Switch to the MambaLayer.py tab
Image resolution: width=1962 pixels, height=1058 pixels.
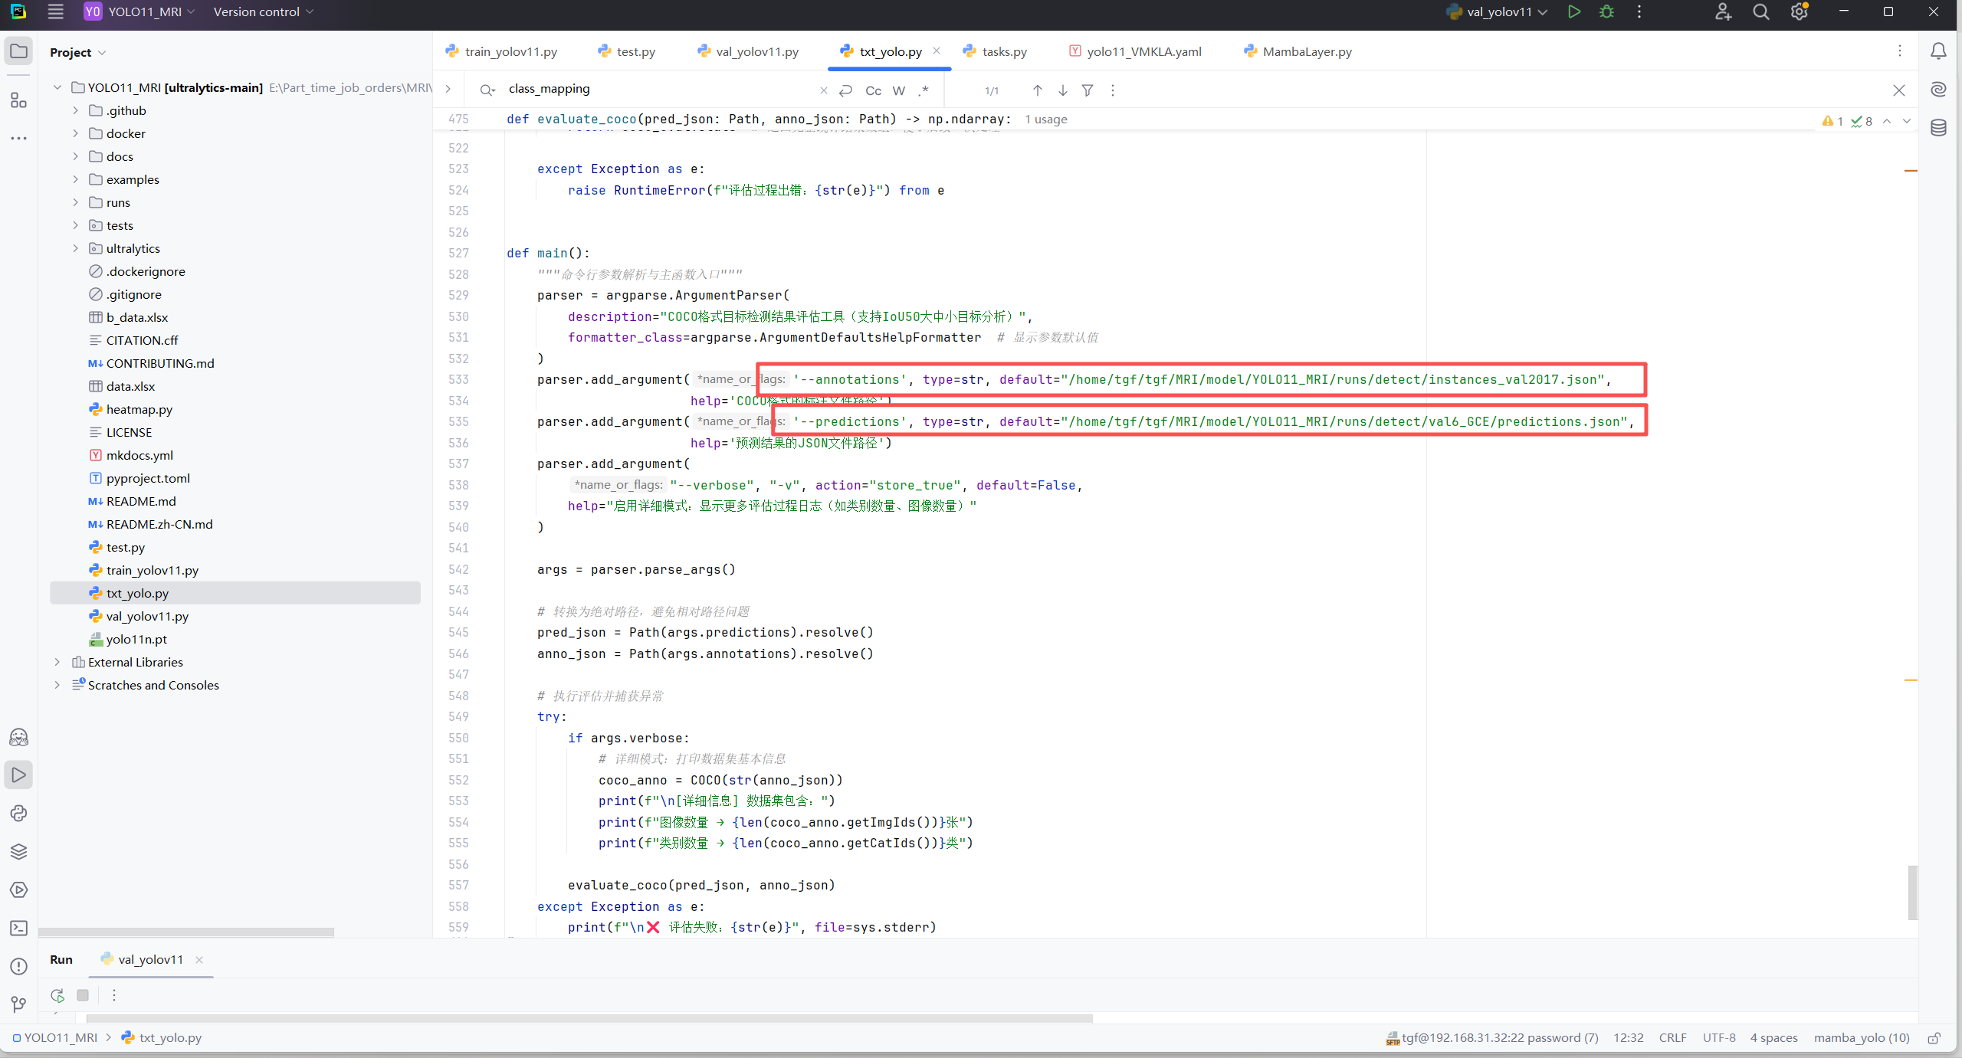[x=1306, y=51]
